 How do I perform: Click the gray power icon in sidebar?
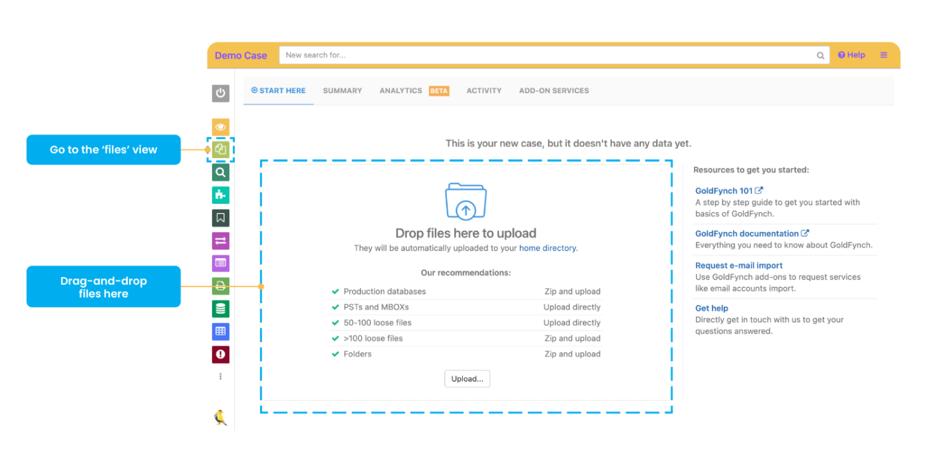[220, 93]
